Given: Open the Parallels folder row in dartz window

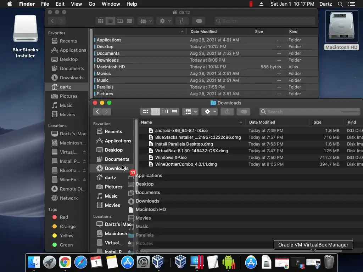Looking at the screenshot, I should coord(206,87).
